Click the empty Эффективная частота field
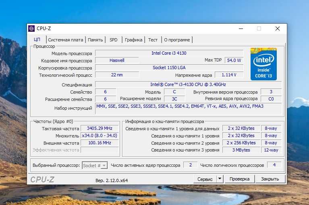 (x=100, y=150)
